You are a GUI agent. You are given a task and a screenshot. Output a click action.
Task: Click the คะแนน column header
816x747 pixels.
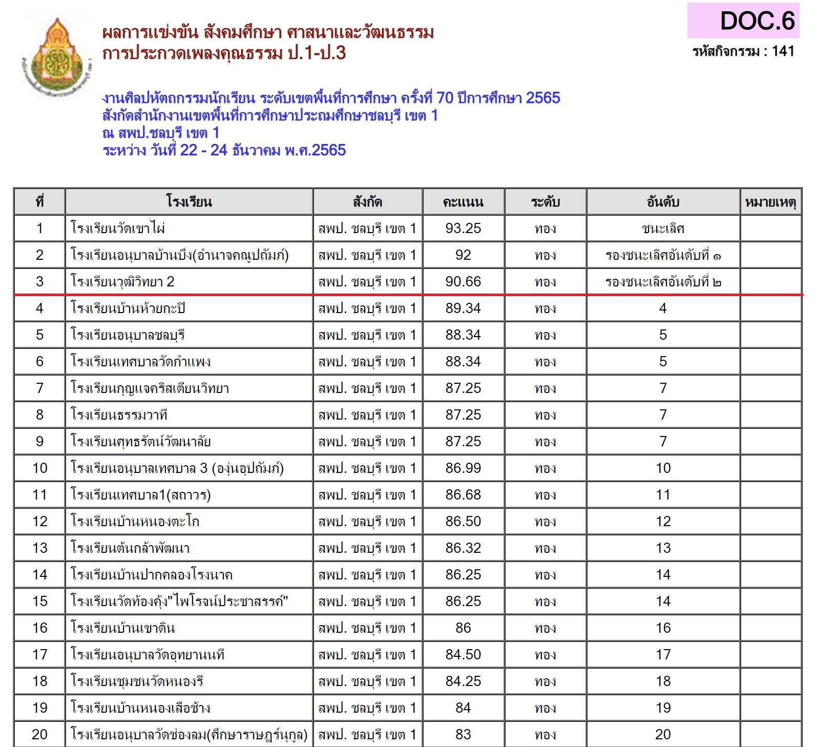(463, 202)
